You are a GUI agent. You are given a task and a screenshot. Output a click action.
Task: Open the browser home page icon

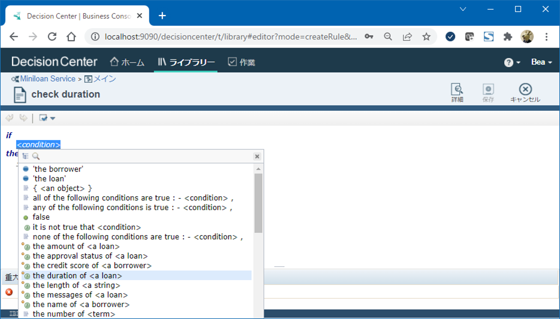click(71, 37)
